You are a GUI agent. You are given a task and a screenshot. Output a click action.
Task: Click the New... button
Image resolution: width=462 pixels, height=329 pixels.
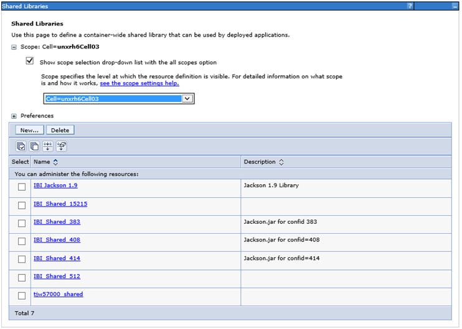pos(29,130)
